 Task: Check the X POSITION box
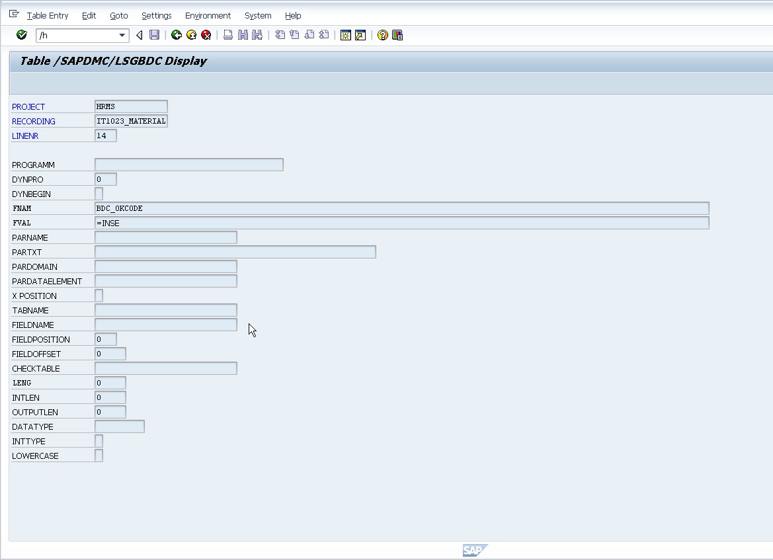(x=98, y=295)
